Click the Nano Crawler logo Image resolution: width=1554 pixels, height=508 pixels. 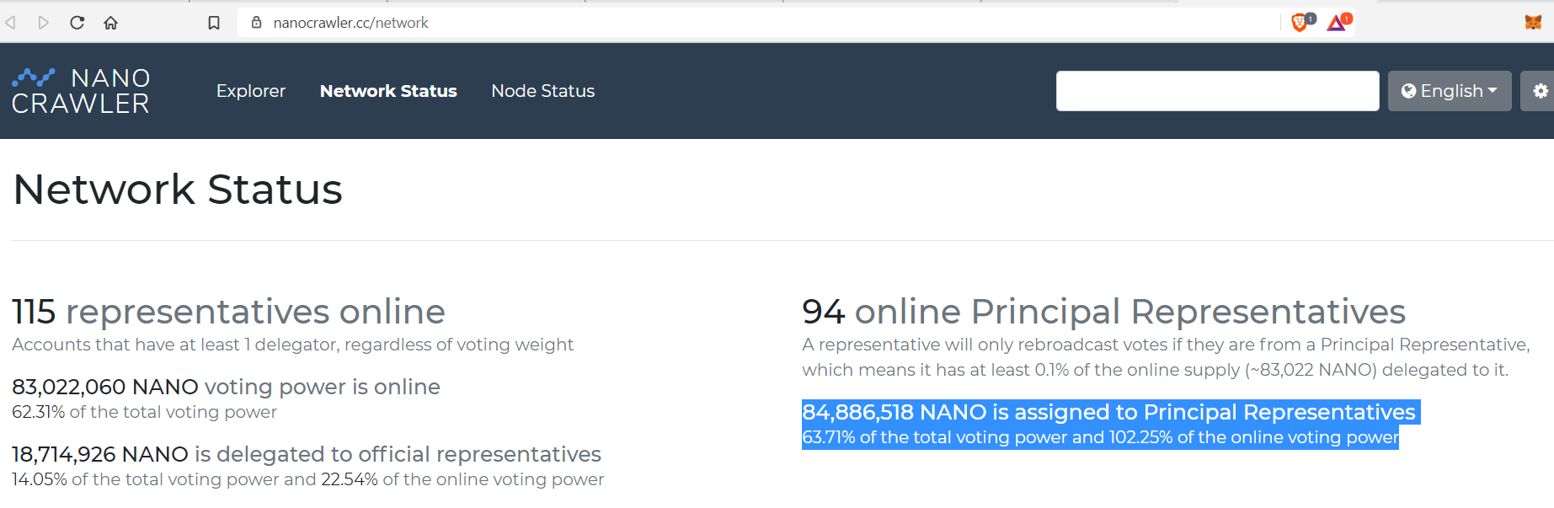(x=81, y=91)
